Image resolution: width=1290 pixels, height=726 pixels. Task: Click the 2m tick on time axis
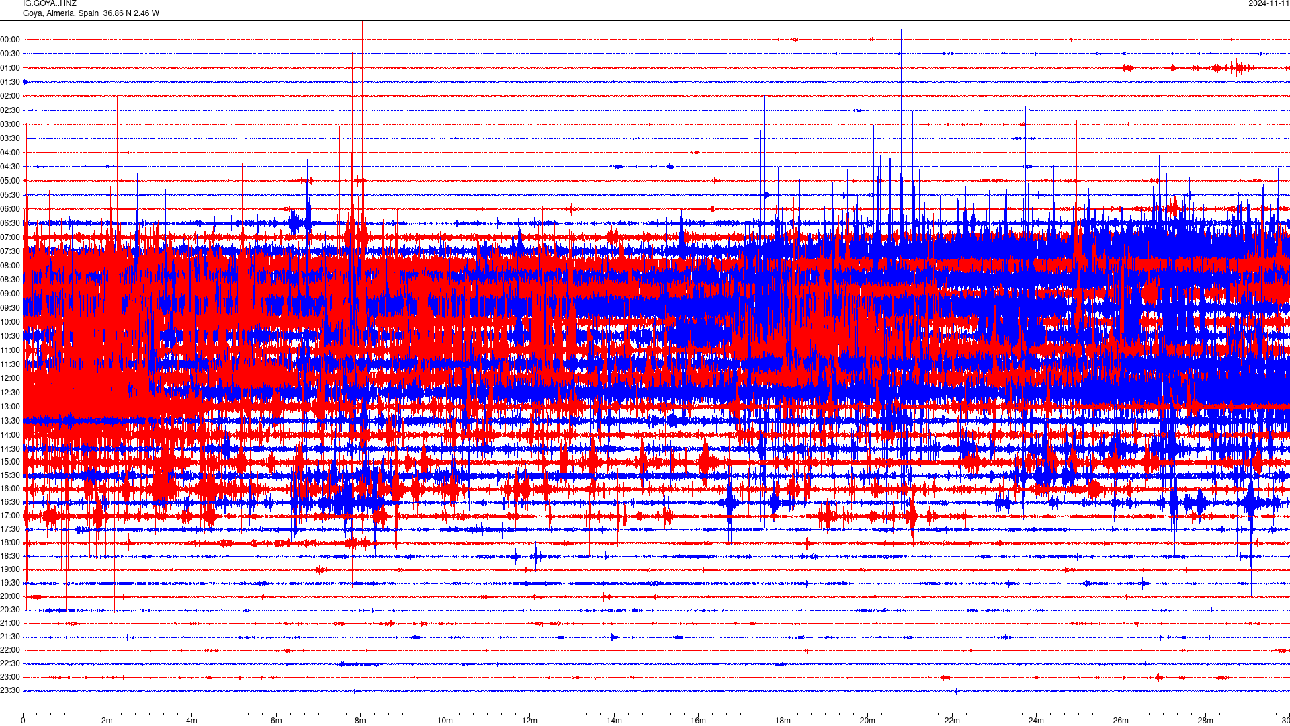tap(107, 721)
